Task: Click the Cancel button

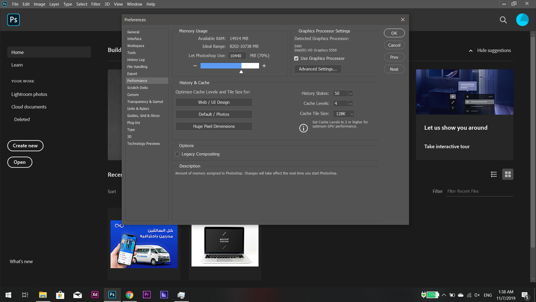Action: (x=394, y=45)
